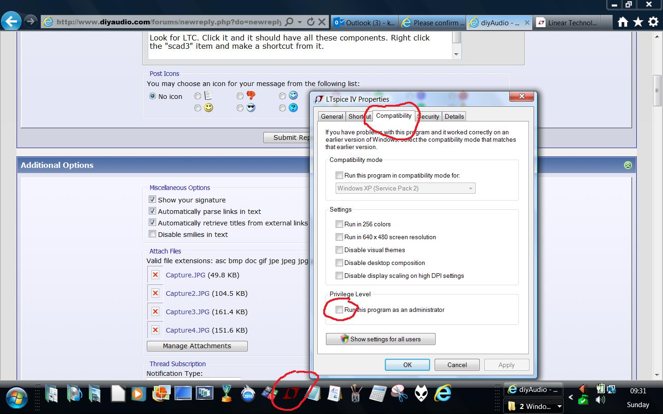
Task: Select the thumbs-down post icon radio
Action: pos(240,96)
